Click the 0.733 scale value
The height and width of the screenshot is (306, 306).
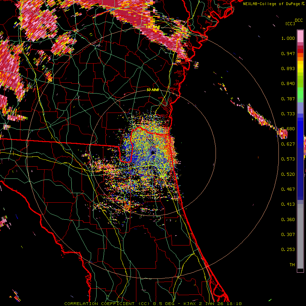point(288,114)
